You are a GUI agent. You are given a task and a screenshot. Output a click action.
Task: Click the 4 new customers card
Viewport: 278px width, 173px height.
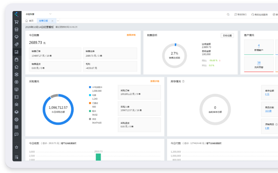259,47
